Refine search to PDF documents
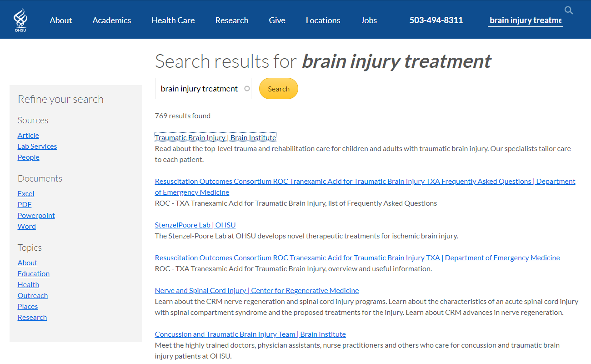This screenshot has height=364, width=591. coord(25,204)
